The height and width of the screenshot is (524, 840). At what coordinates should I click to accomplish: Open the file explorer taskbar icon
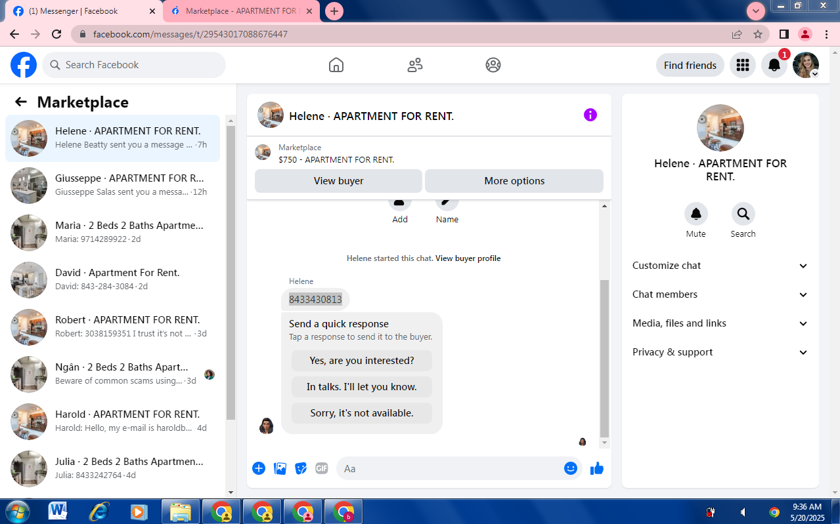point(180,512)
